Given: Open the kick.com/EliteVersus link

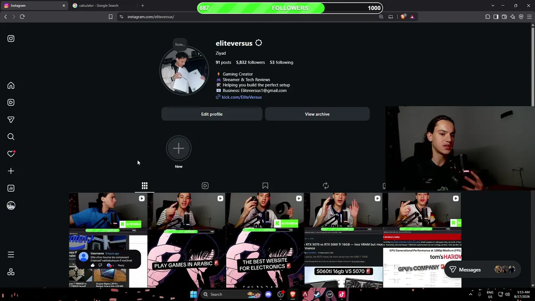Looking at the screenshot, I should point(242,97).
